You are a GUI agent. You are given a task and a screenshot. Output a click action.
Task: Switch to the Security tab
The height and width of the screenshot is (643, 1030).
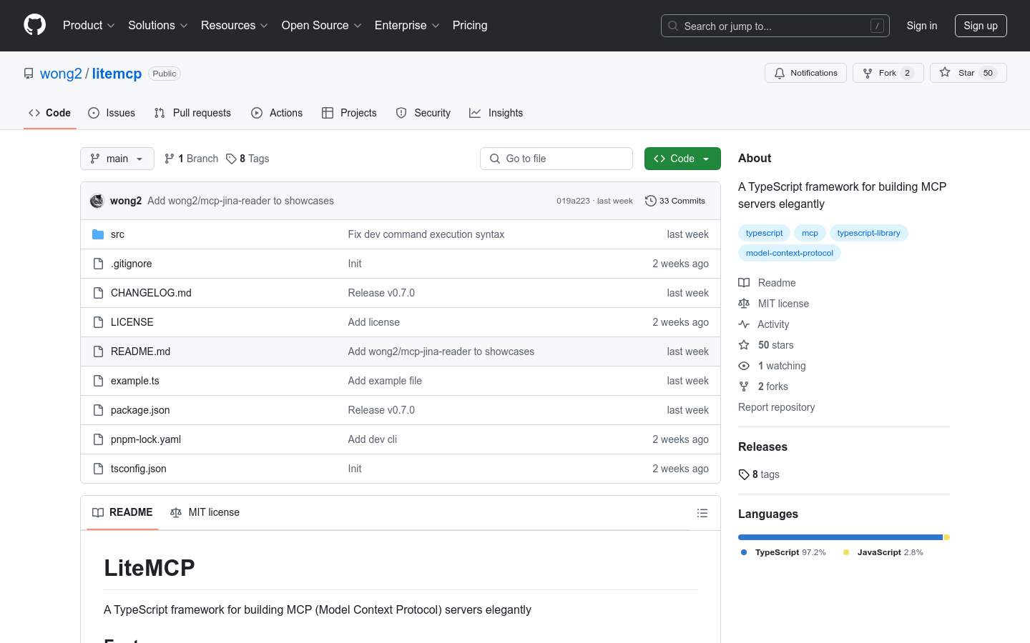[423, 113]
